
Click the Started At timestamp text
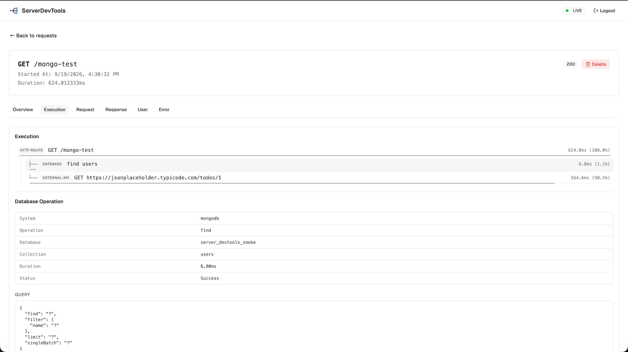click(x=68, y=74)
